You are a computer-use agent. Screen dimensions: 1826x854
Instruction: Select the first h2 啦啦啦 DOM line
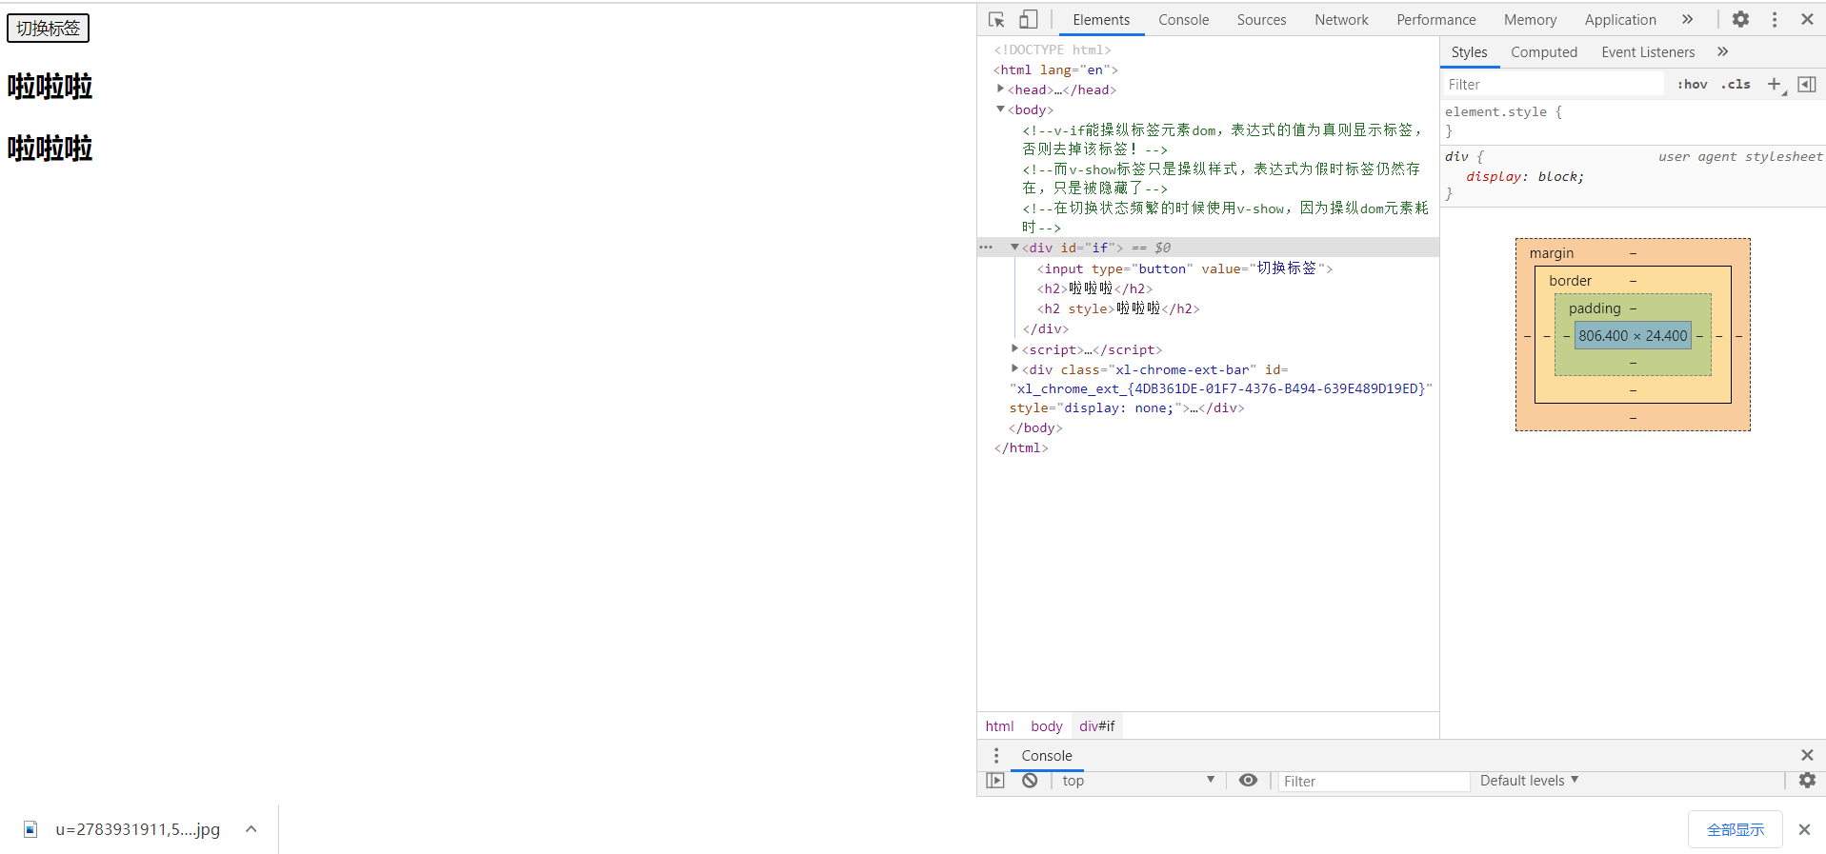pyautogui.click(x=1094, y=288)
